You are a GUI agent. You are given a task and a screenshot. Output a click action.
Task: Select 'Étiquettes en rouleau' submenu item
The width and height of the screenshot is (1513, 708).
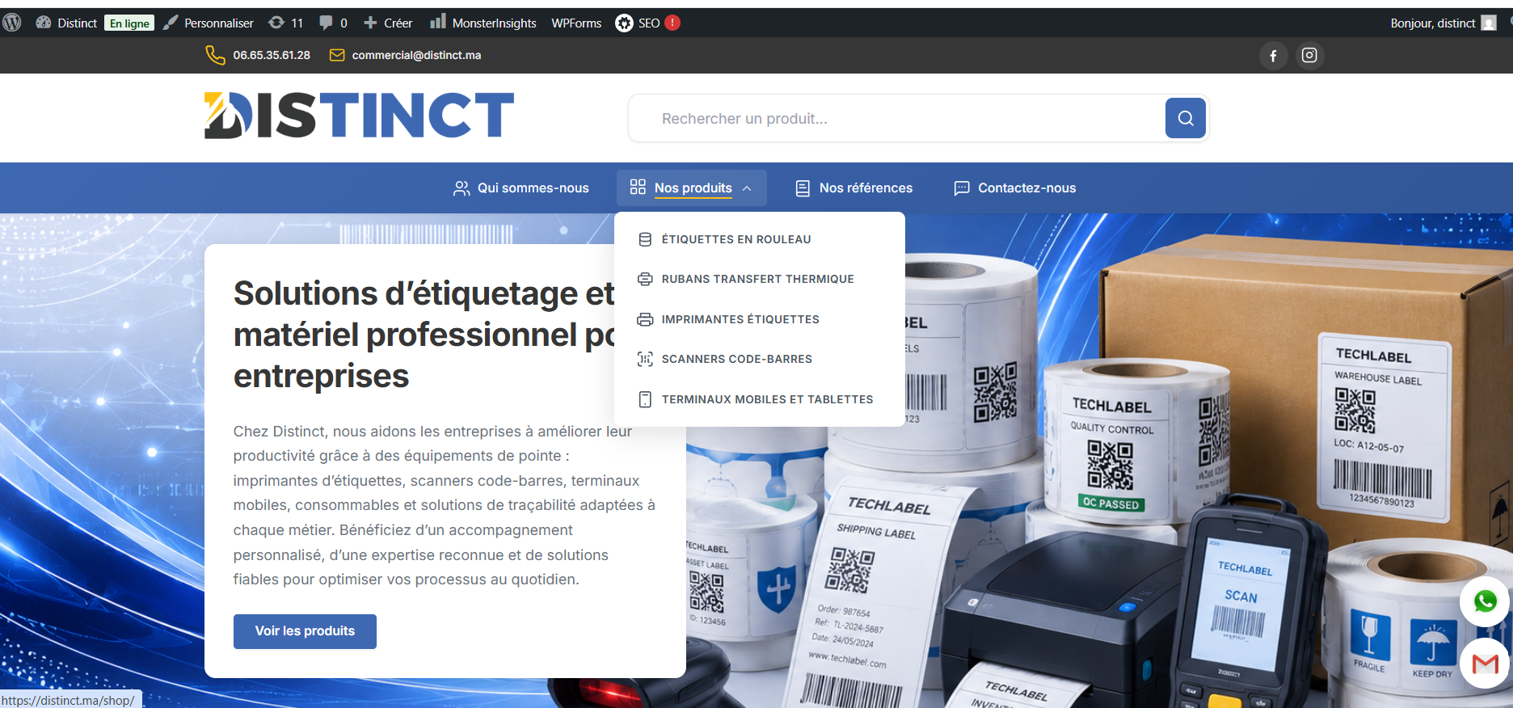736,239
